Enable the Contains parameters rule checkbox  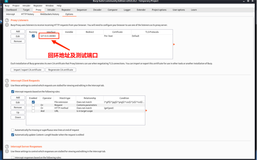(33, 105)
